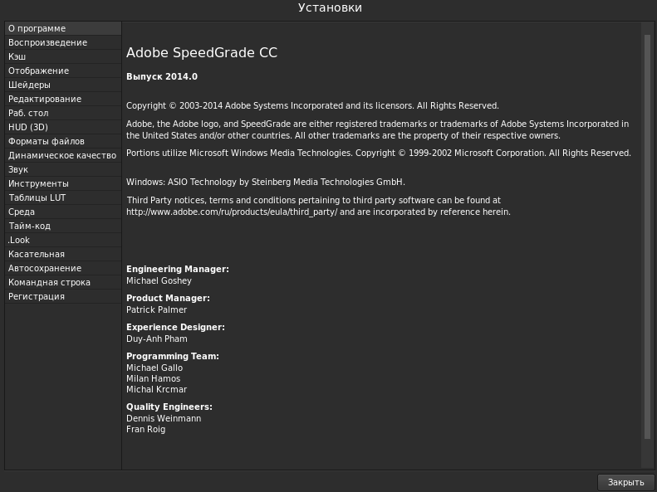Screen dimensions: 657x492
Task: Select Командная строка in the list
Action: [49, 282]
